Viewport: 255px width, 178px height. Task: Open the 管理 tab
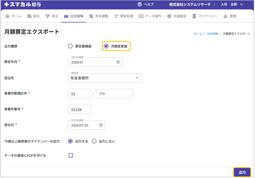tap(230, 16)
